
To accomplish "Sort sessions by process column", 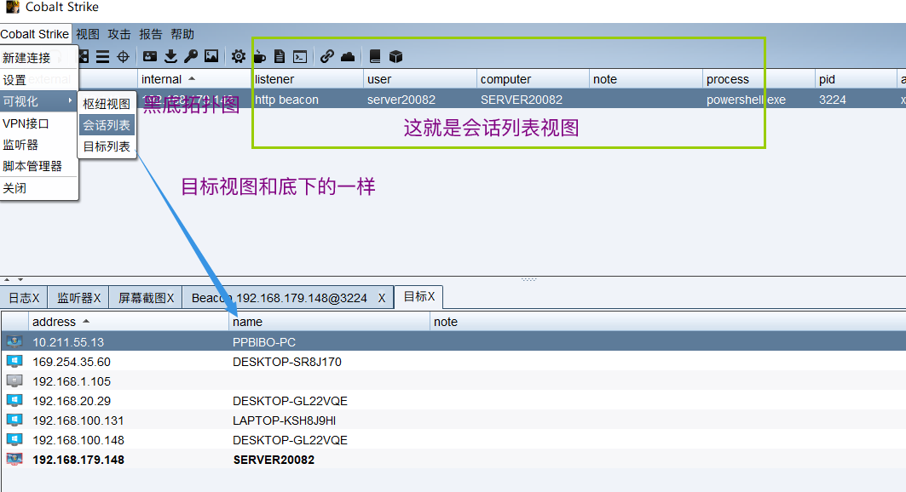I will click(759, 79).
